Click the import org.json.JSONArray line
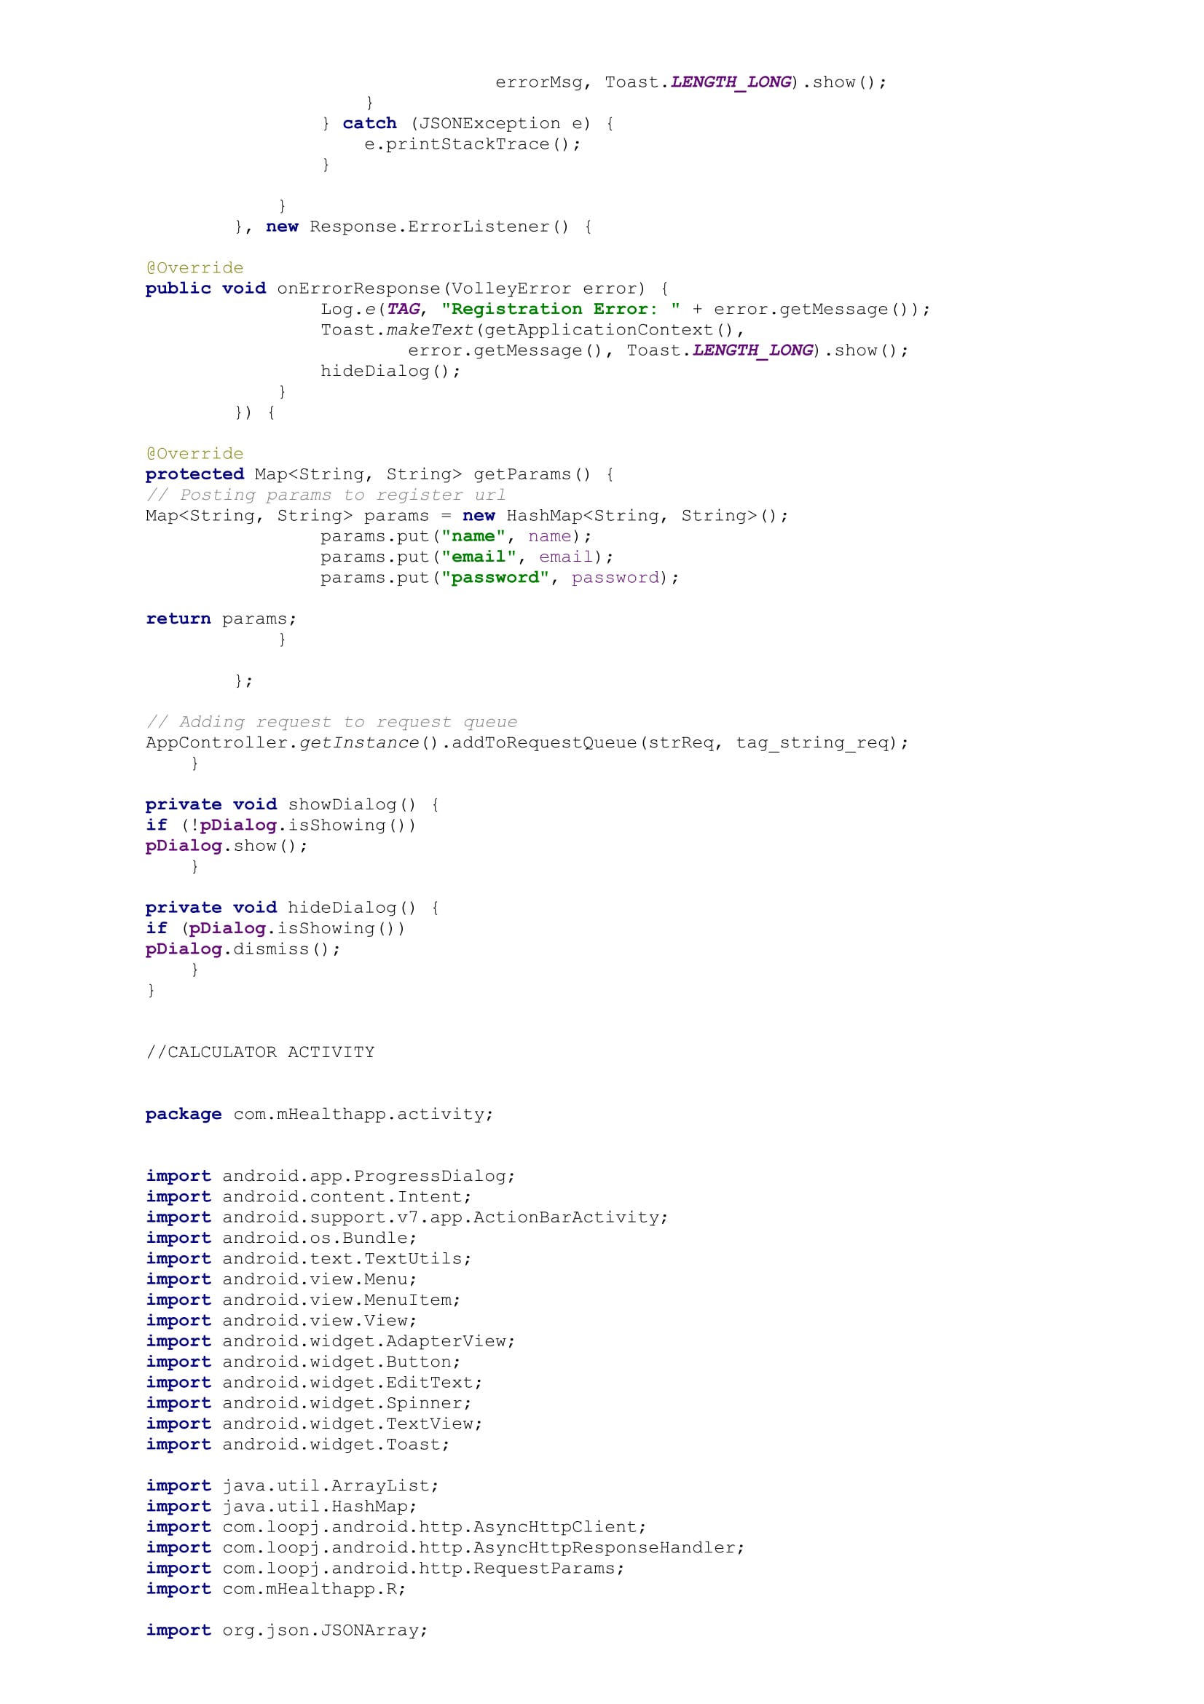The image size is (1204, 1704). (286, 1630)
